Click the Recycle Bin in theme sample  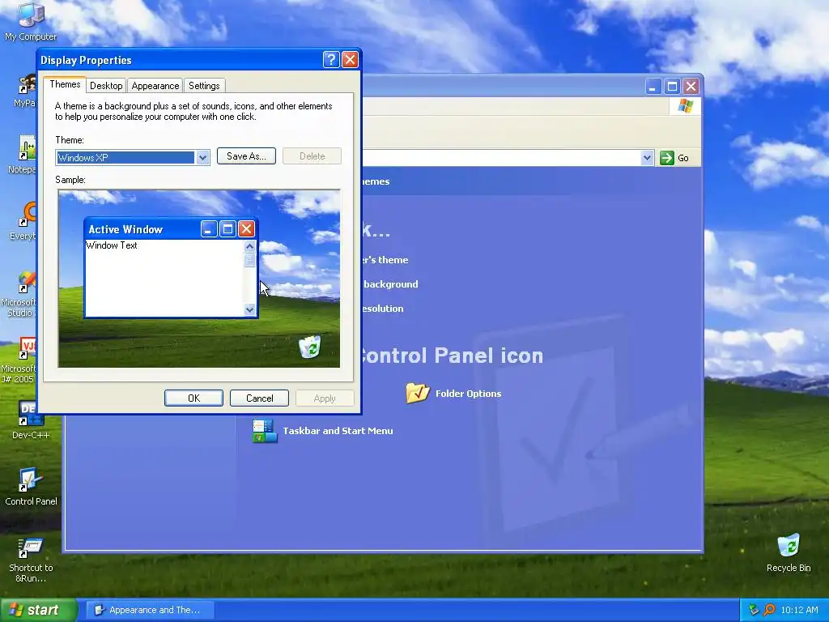pos(309,347)
